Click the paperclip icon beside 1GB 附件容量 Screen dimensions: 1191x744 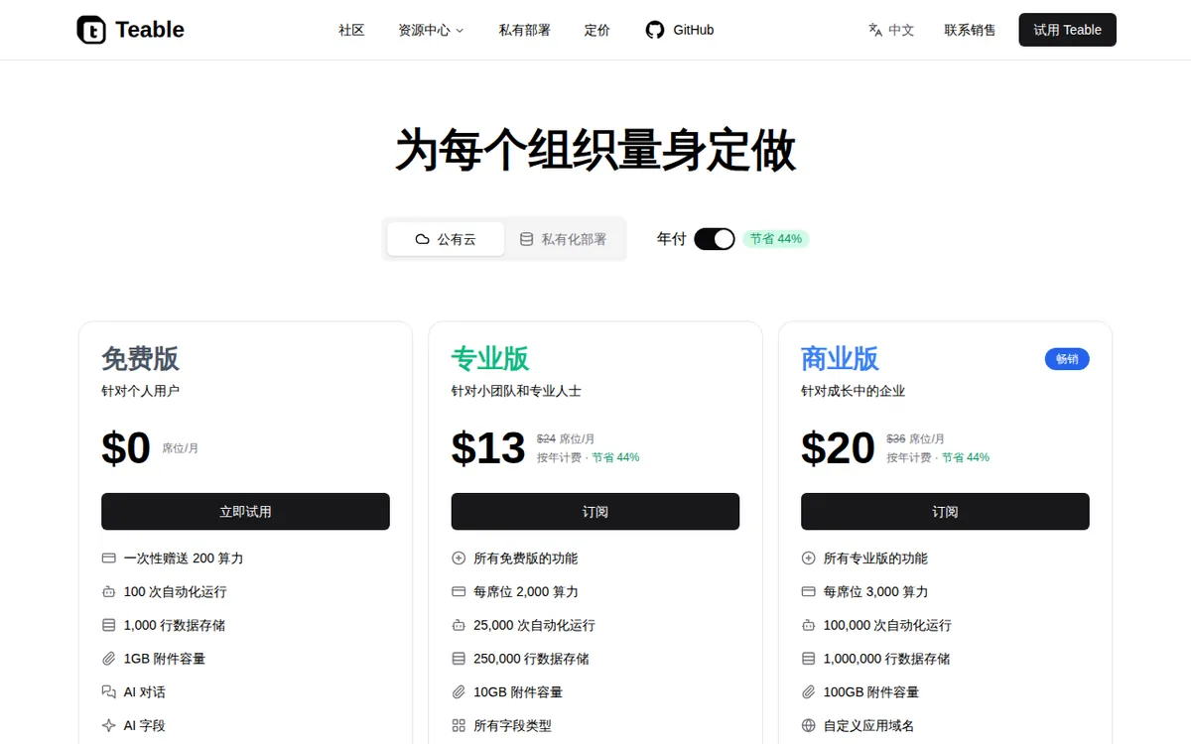[109, 659]
